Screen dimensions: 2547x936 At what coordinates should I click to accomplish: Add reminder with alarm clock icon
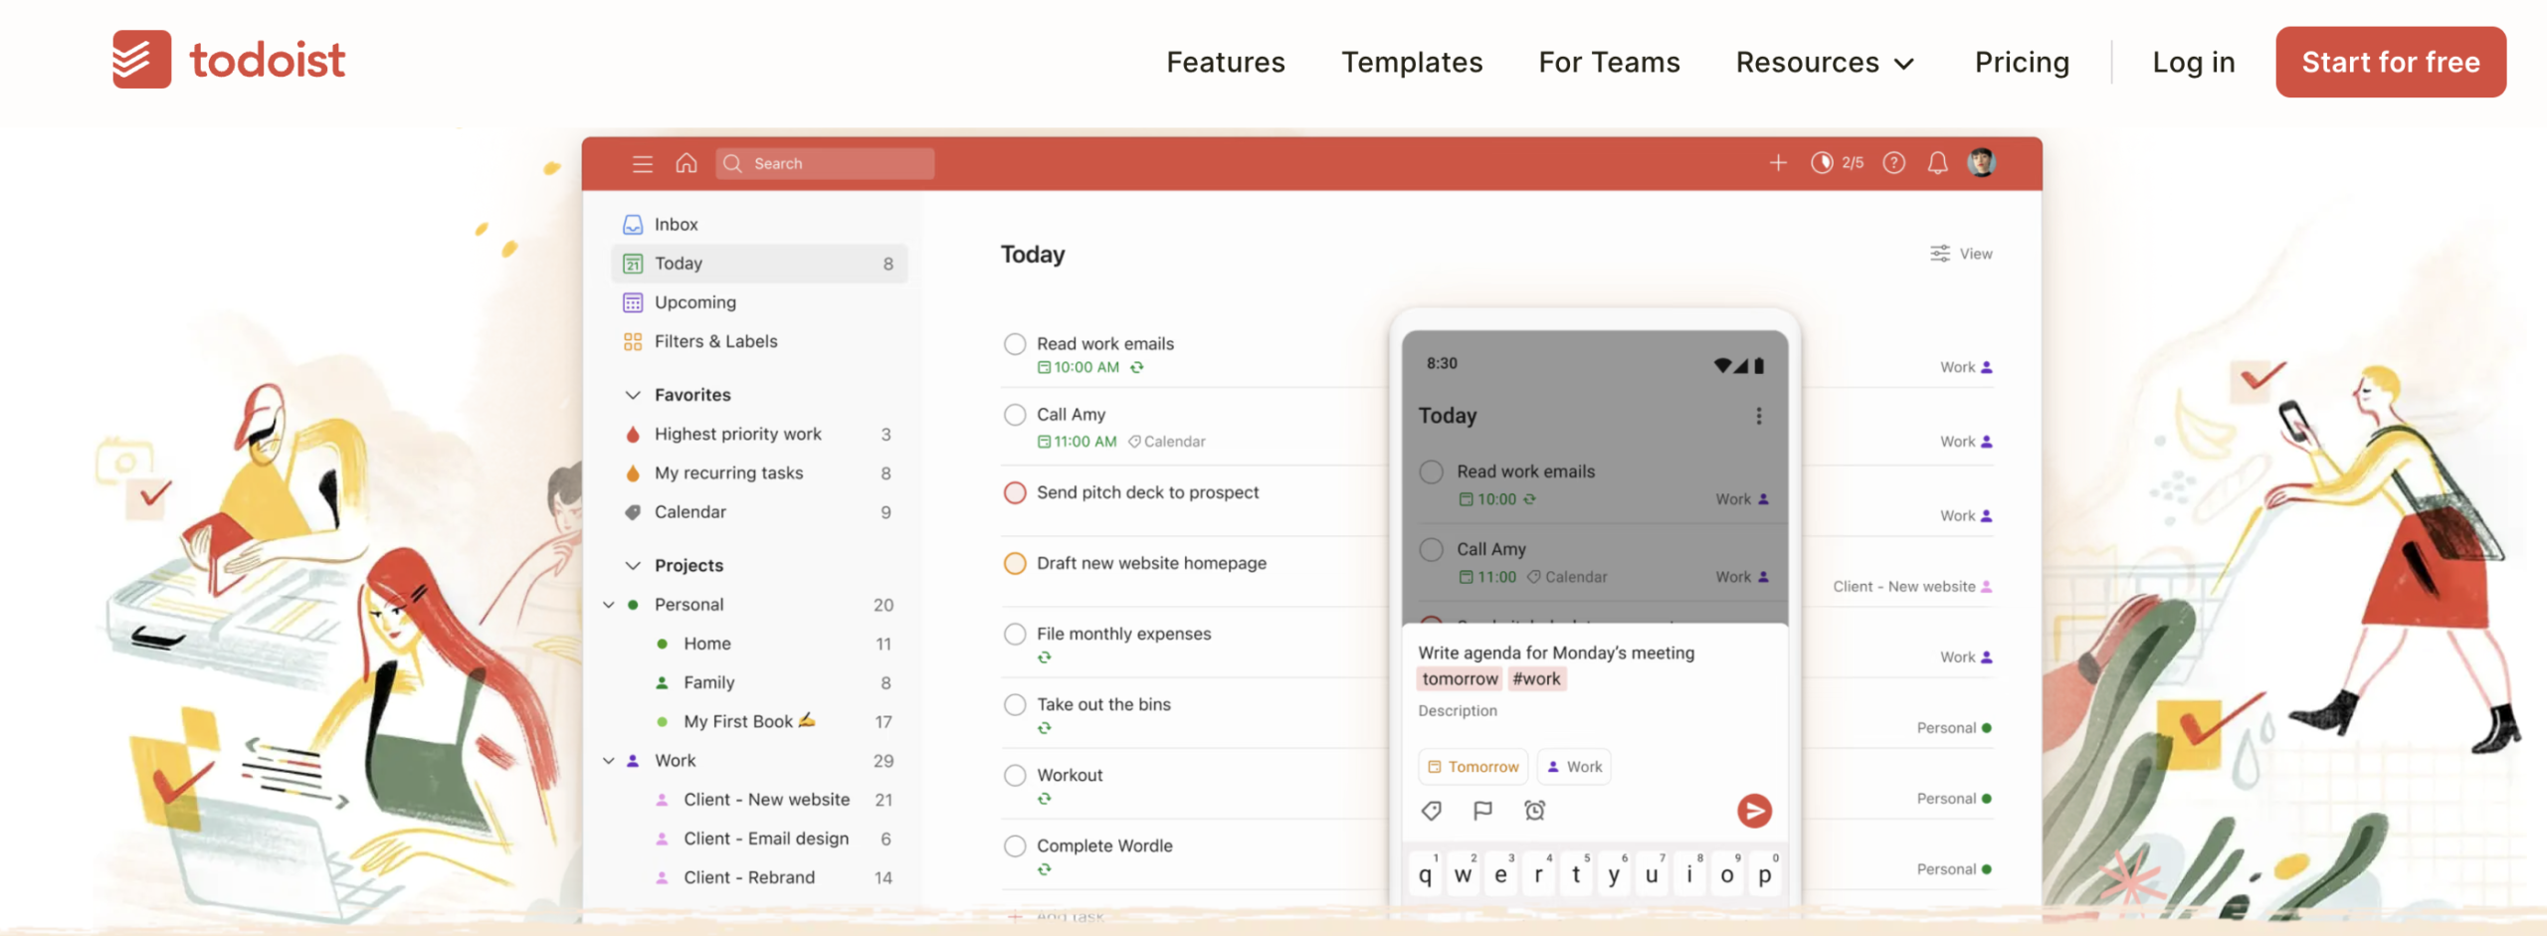[1535, 811]
